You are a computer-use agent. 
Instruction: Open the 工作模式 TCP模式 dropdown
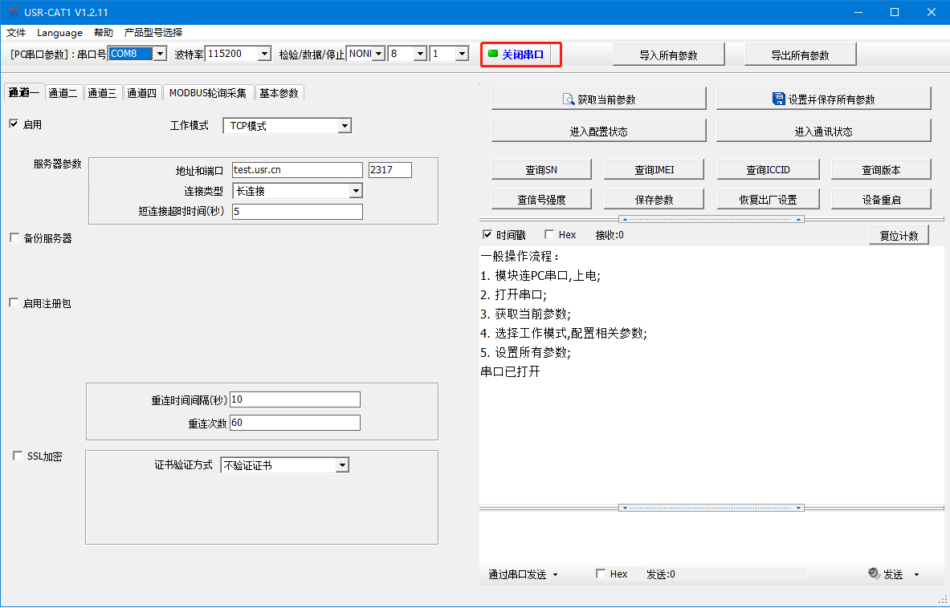(x=344, y=126)
